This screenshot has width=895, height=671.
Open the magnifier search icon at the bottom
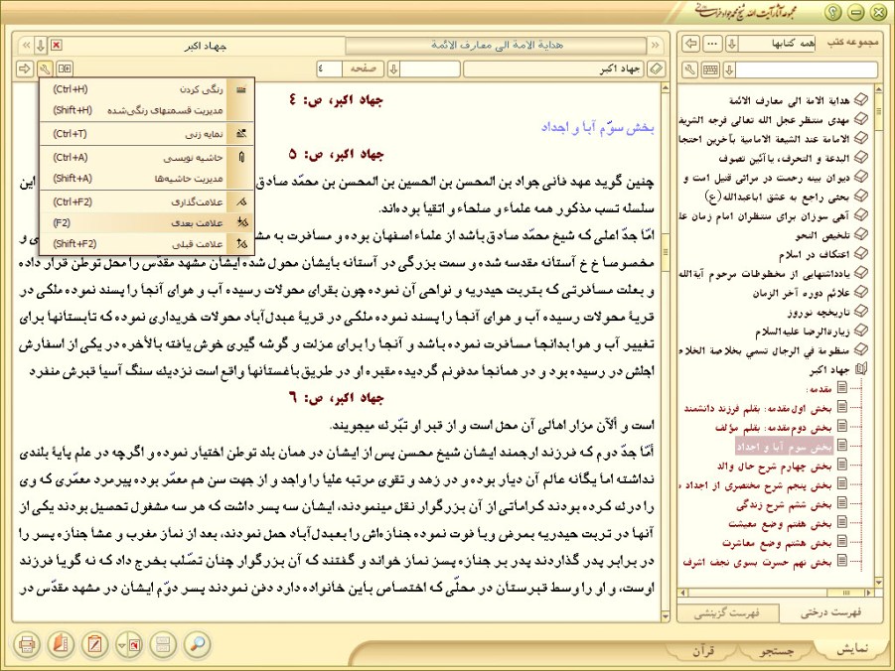pyautogui.click(x=198, y=645)
